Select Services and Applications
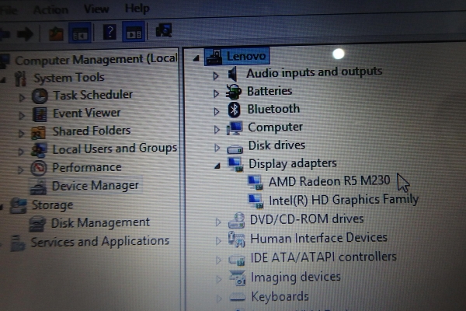Screen dimensions: 466x311 (x=100, y=241)
